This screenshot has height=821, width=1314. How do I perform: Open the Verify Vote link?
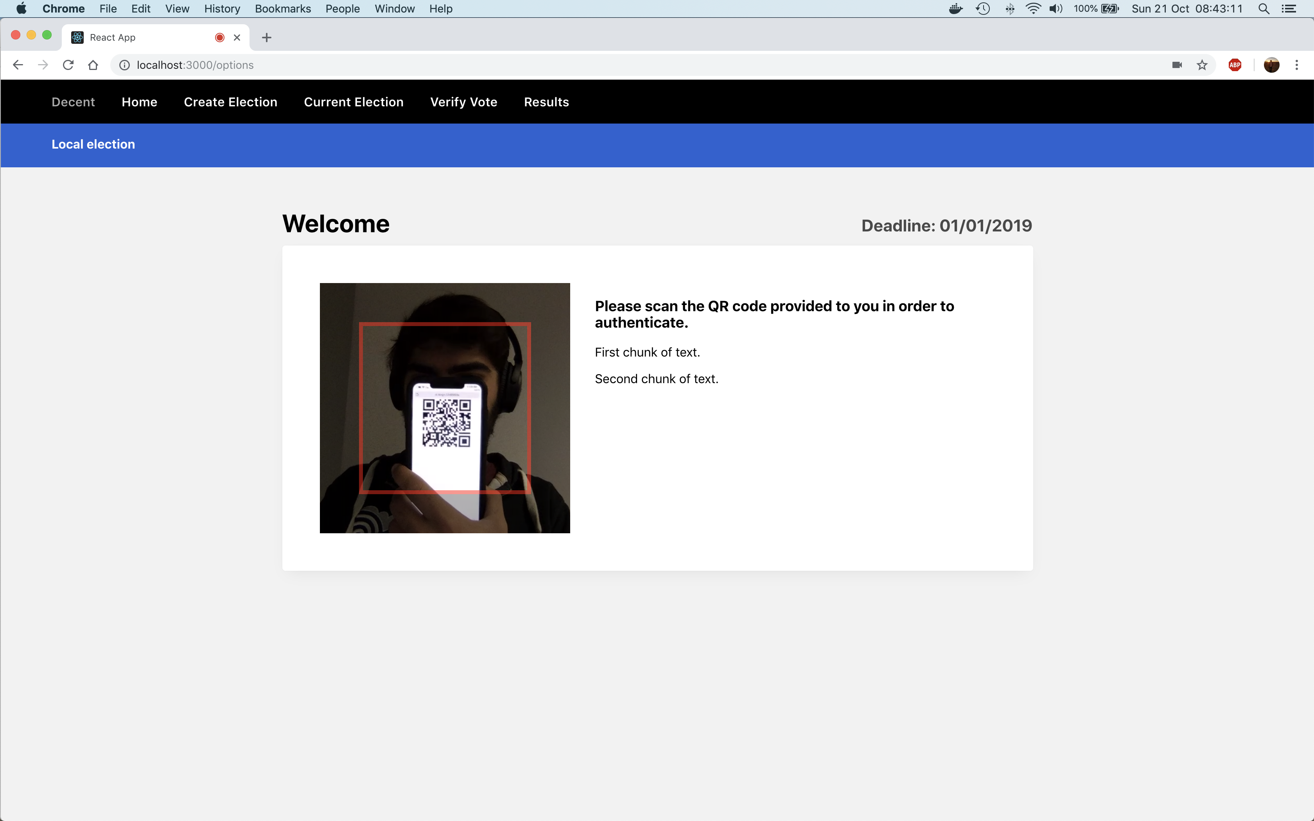463,102
